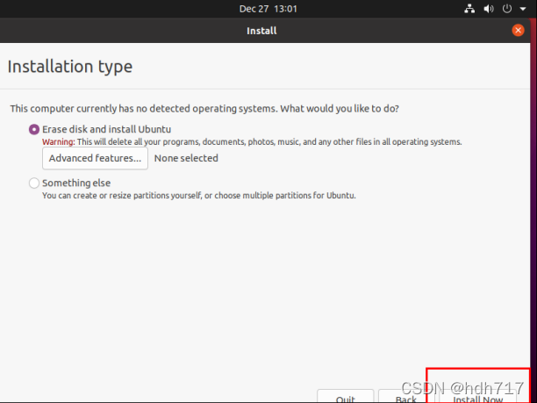Screen dimensions: 537x403
Task: Click the power icon in top bar
Action: (x=507, y=9)
